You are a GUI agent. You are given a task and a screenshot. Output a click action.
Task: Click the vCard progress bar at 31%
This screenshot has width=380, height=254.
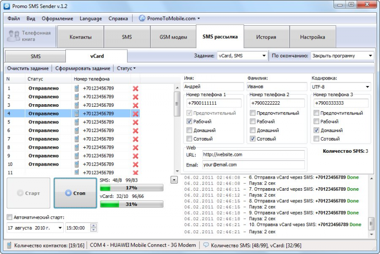132,204
